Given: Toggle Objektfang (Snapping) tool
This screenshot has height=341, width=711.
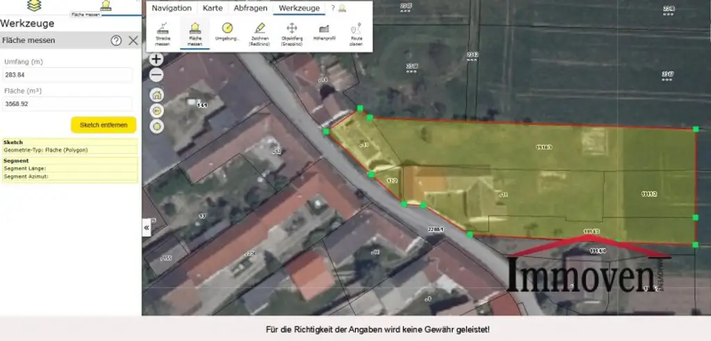Looking at the screenshot, I should (292, 33).
